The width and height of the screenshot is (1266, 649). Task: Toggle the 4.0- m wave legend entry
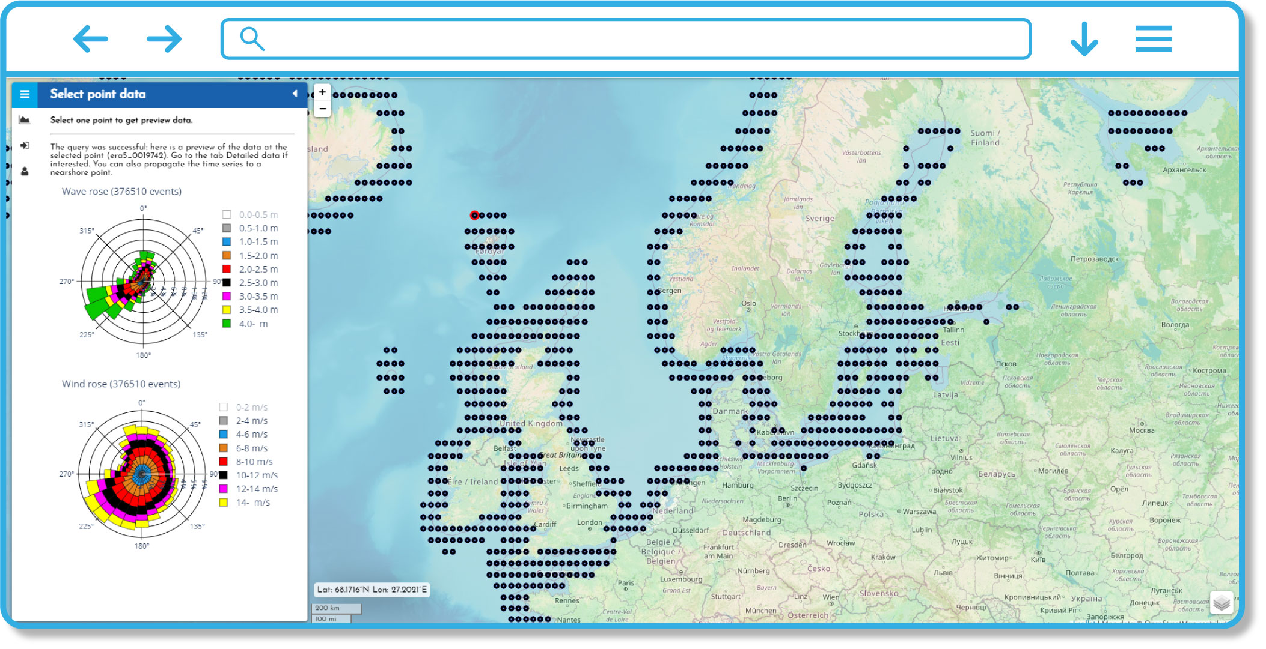click(x=245, y=324)
